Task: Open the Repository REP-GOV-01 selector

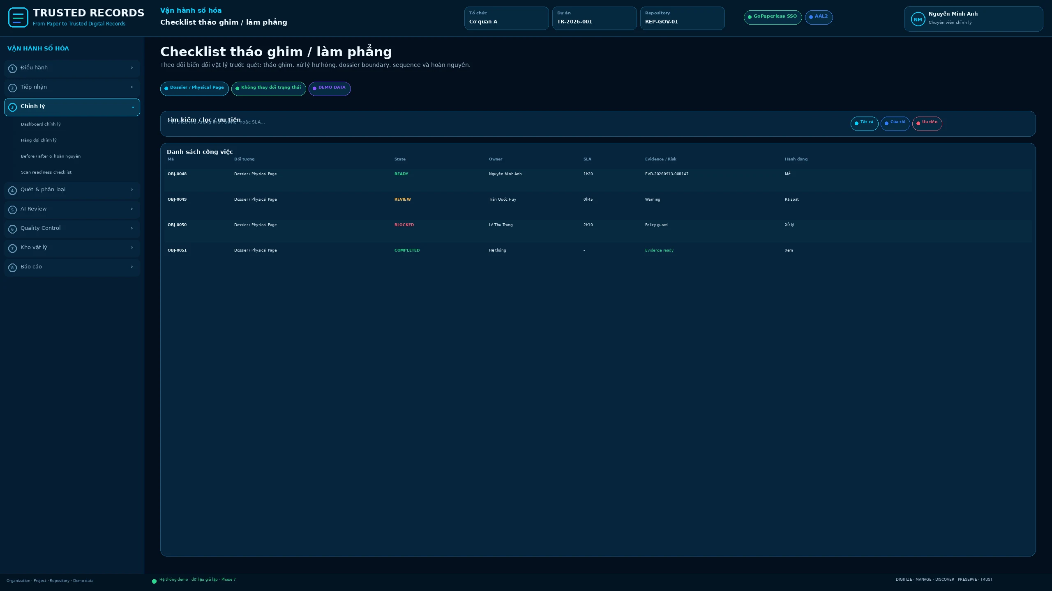Action: 682,18
